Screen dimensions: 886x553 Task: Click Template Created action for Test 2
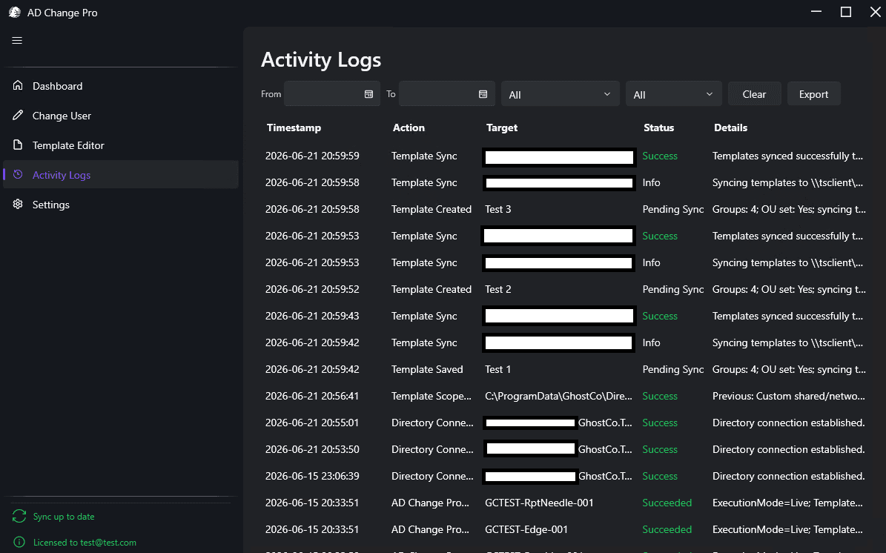coord(431,289)
